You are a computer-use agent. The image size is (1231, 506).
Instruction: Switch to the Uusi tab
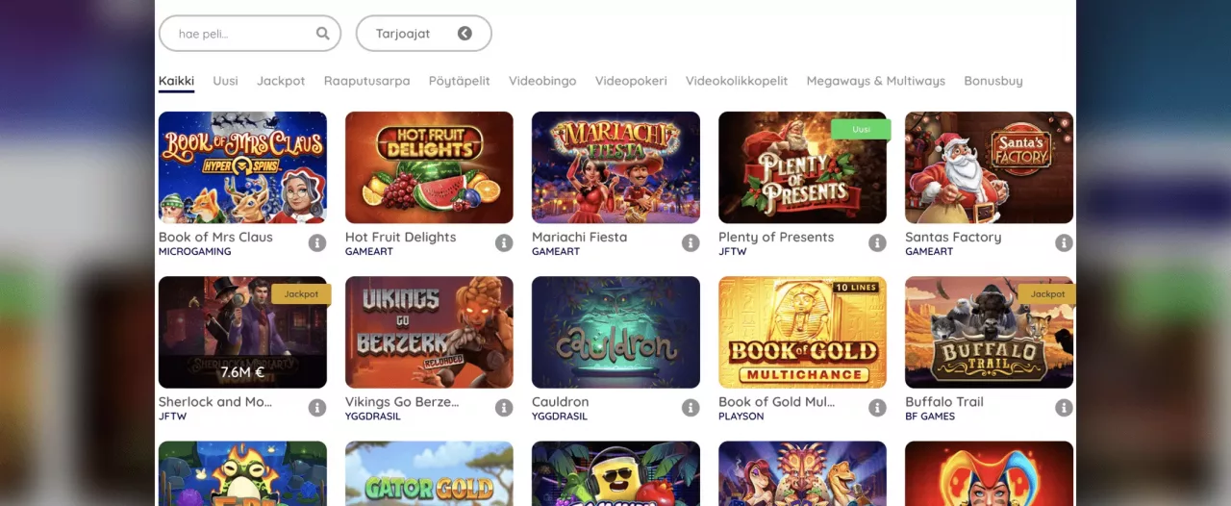click(226, 81)
